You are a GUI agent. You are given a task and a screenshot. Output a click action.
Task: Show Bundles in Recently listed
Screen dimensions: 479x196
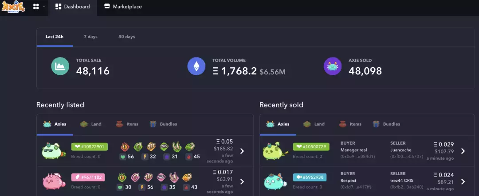point(163,124)
